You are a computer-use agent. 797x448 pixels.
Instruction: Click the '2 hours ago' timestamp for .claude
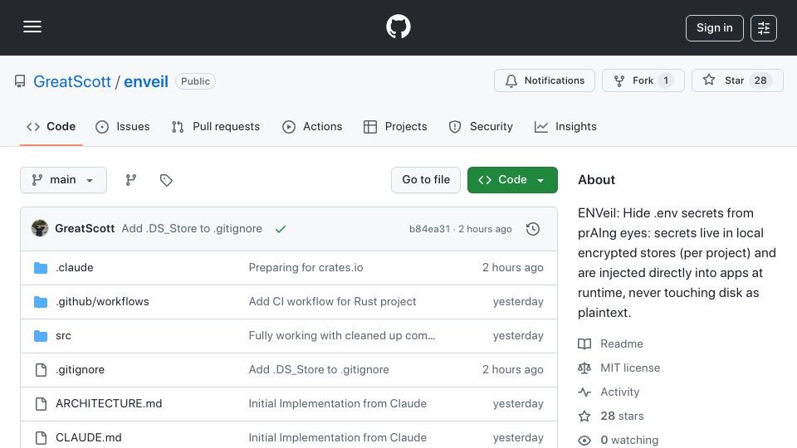[x=512, y=268]
